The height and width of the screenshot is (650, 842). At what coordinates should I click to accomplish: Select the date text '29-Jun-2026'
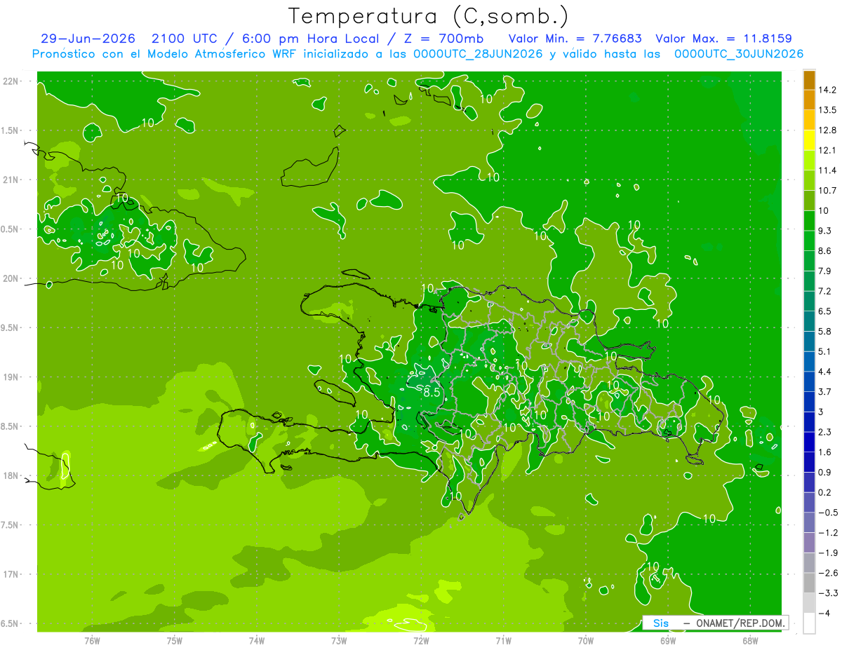click(x=88, y=39)
